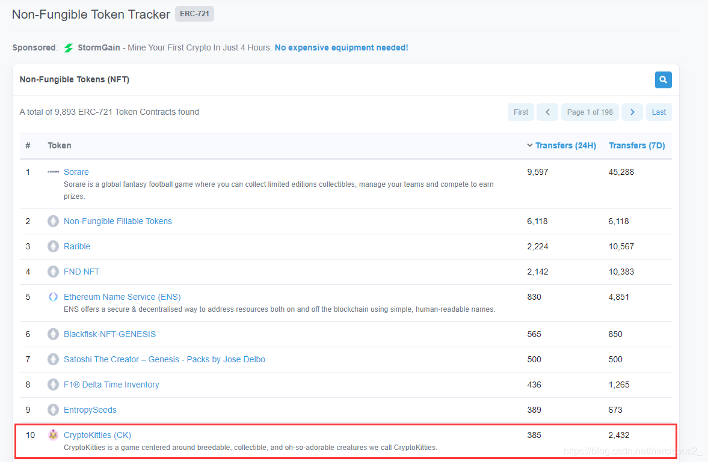
Task: Open the CryptoKitties (CK) link
Action: [x=97, y=435]
